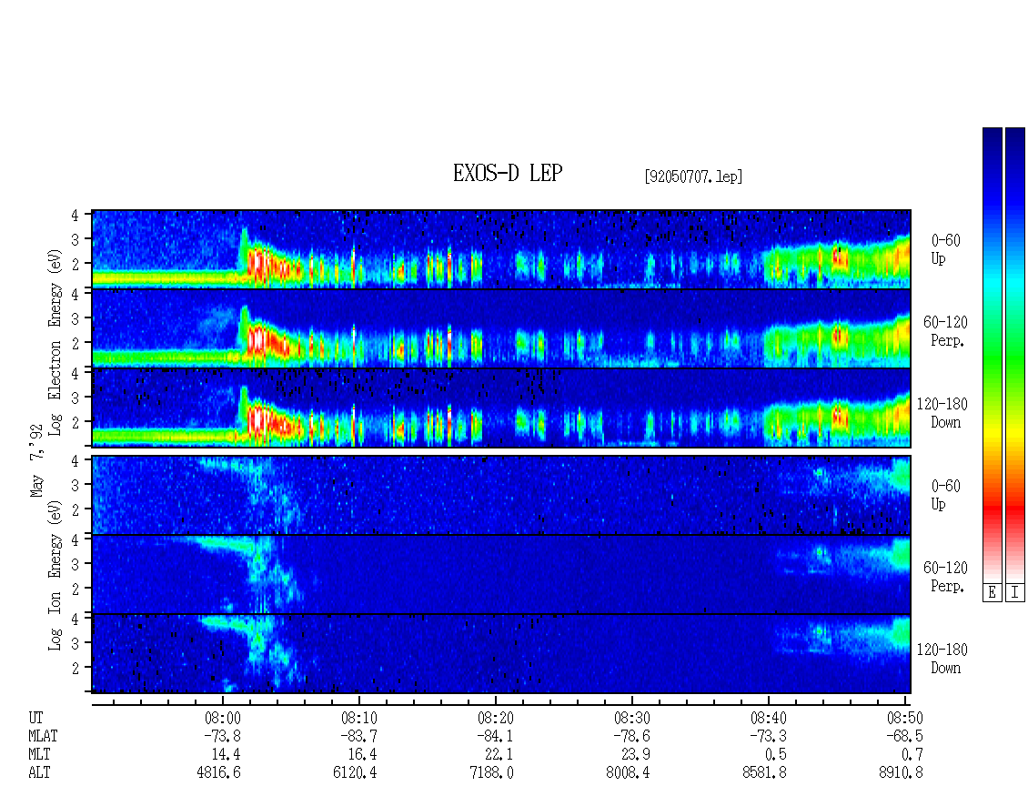The image size is (1028, 796).
Task: Click the May 7, '92 date label
Action: (x=36, y=461)
